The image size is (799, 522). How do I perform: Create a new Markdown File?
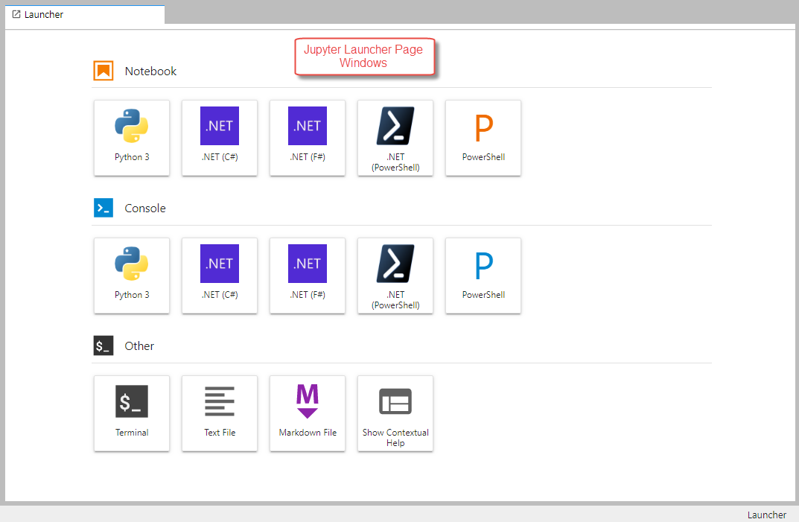pyautogui.click(x=308, y=413)
